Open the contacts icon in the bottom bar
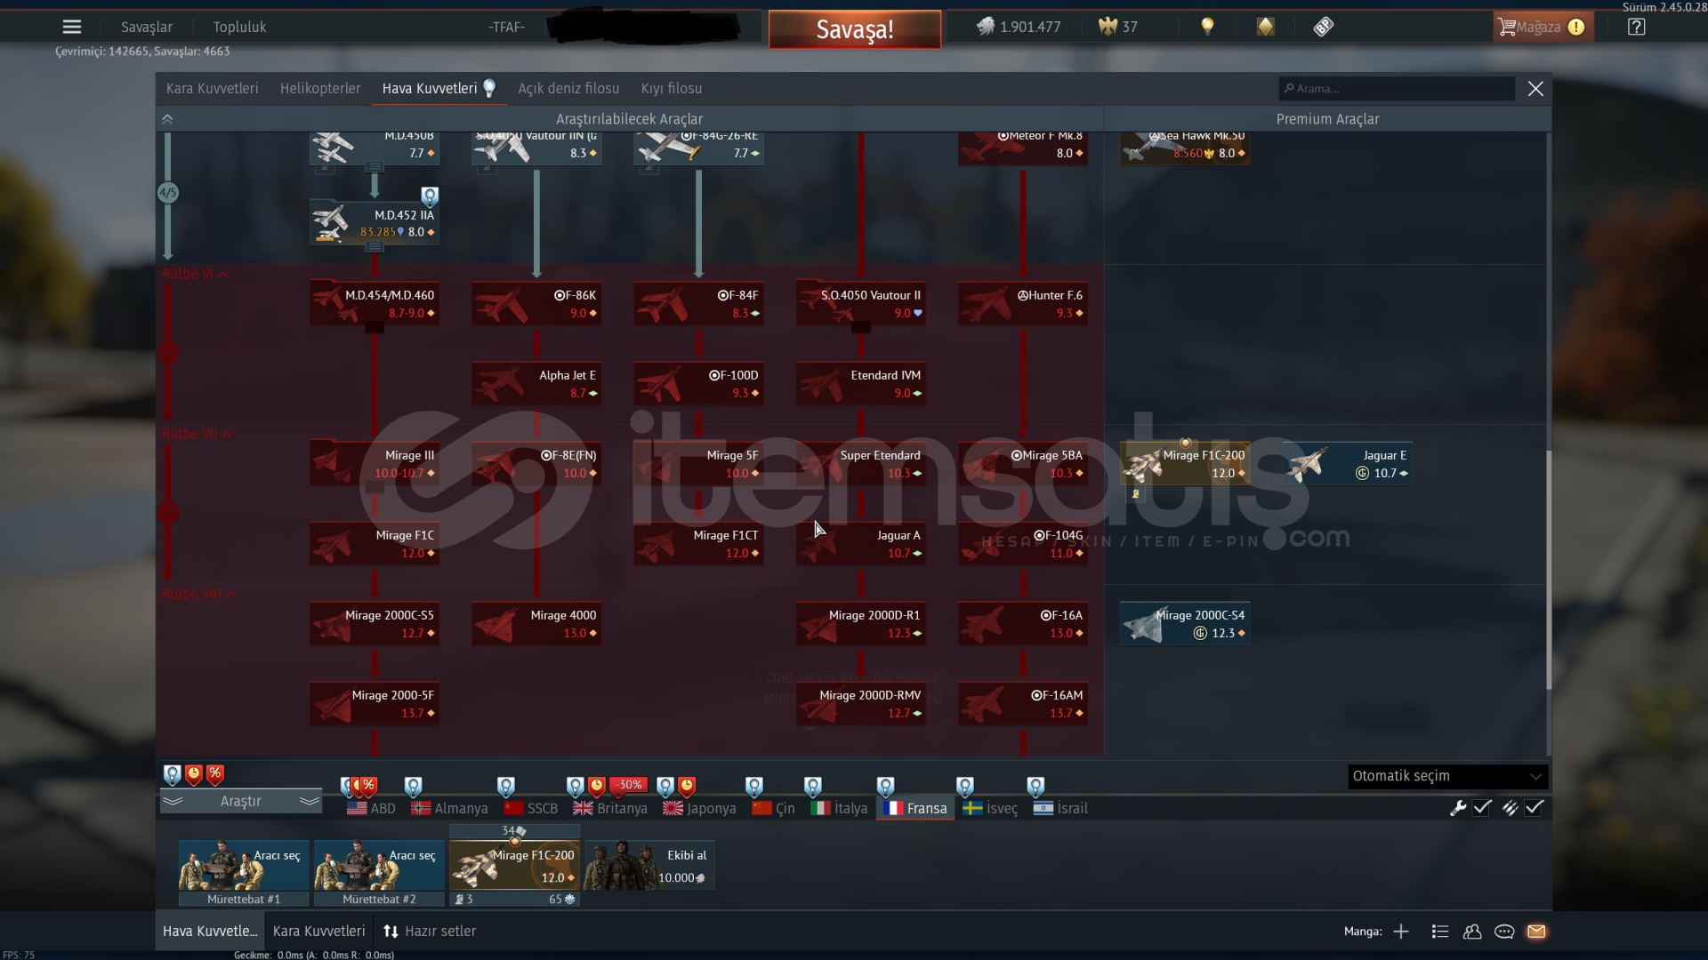 1472,932
